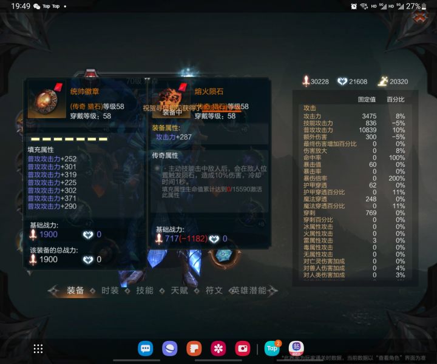Tap the 攻击力+287 equipment attribute
The height and width of the screenshot is (364, 437).
click(174, 137)
